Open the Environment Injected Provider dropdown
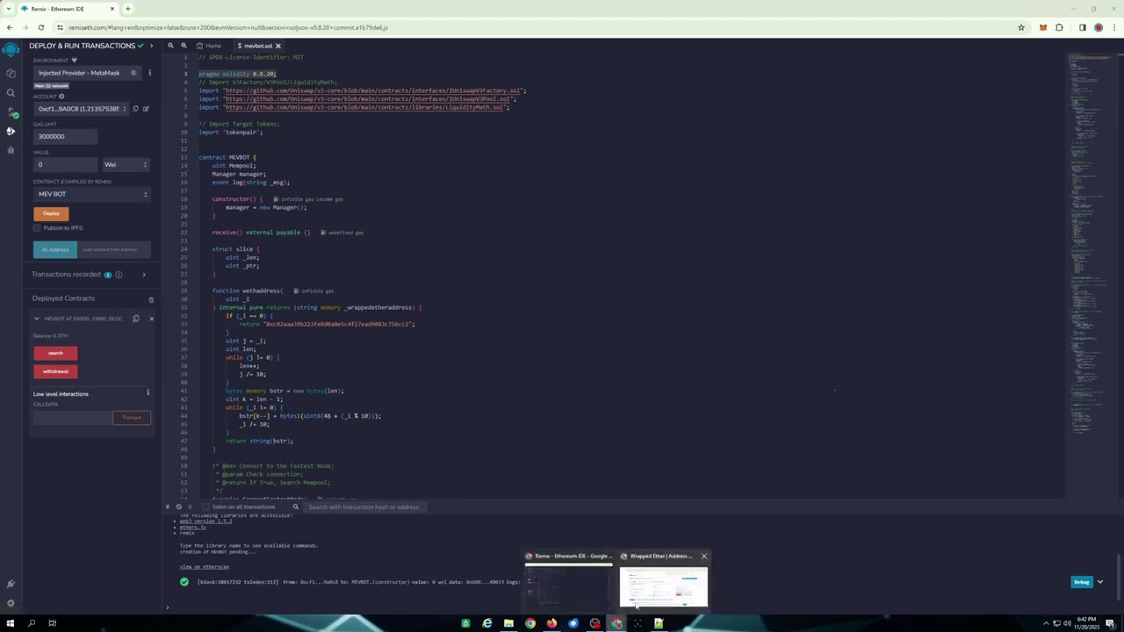The height and width of the screenshot is (632, 1124). coord(87,73)
